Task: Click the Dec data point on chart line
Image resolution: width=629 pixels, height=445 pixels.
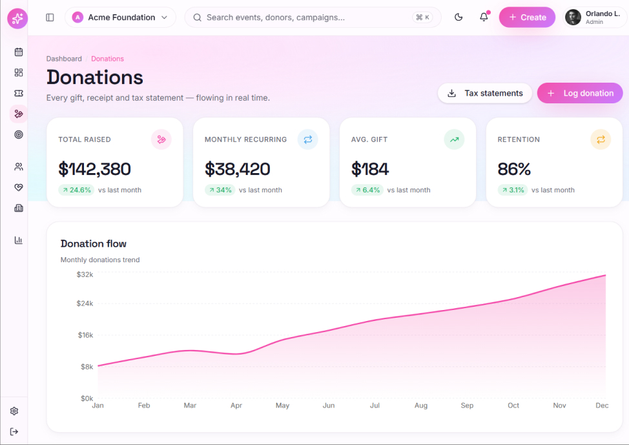Action: point(605,275)
